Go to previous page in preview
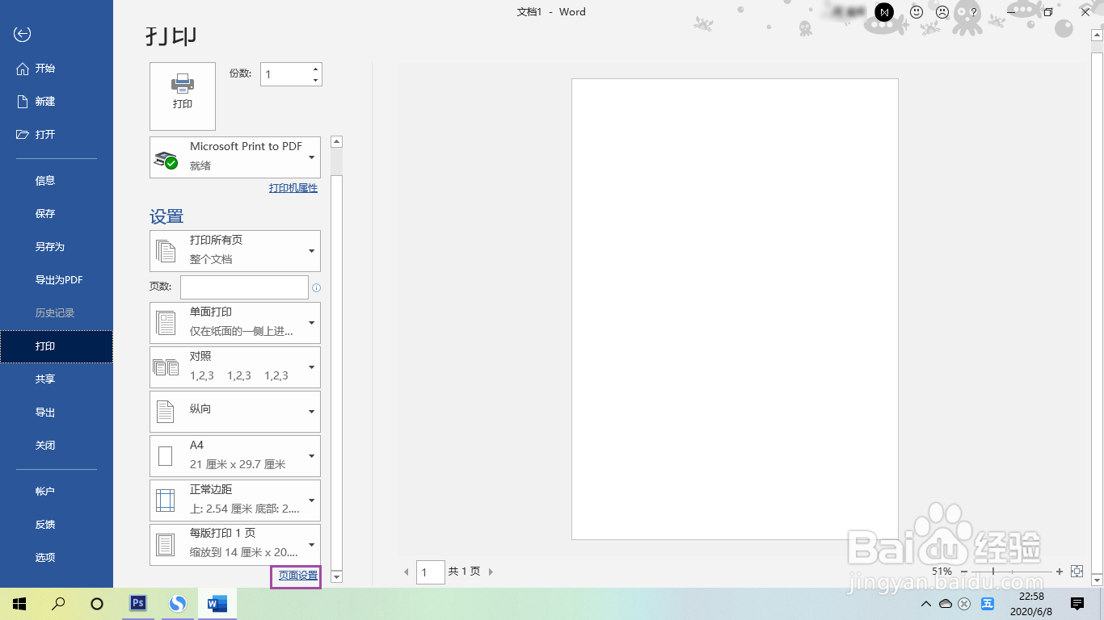Screen dimensions: 1104x620 point(407,572)
